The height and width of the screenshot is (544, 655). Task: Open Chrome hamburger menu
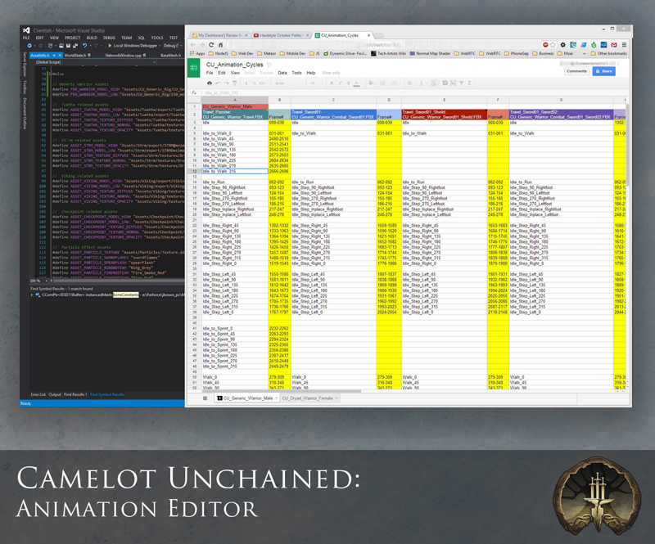(624, 45)
